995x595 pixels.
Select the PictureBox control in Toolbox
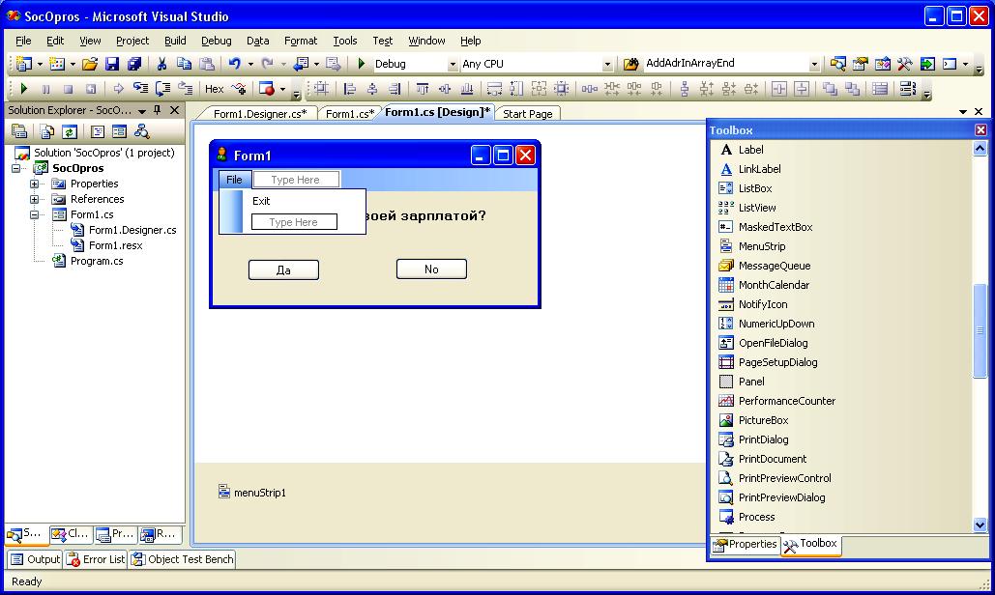tap(763, 420)
